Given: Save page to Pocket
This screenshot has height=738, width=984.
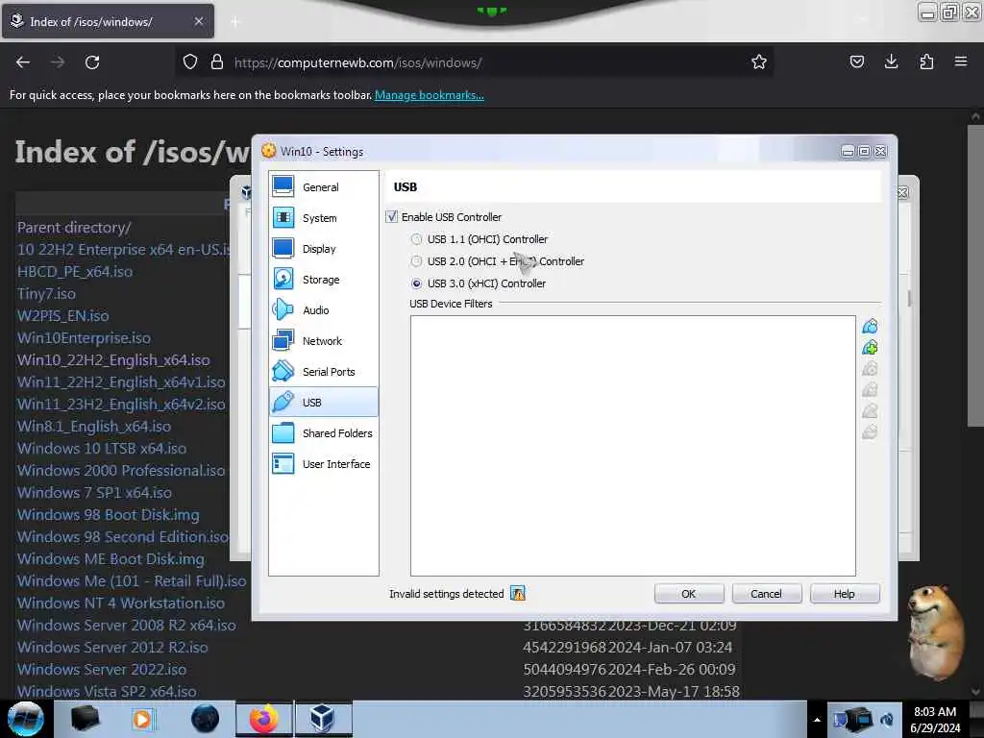Looking at the screenshot, I should [856, 62].
